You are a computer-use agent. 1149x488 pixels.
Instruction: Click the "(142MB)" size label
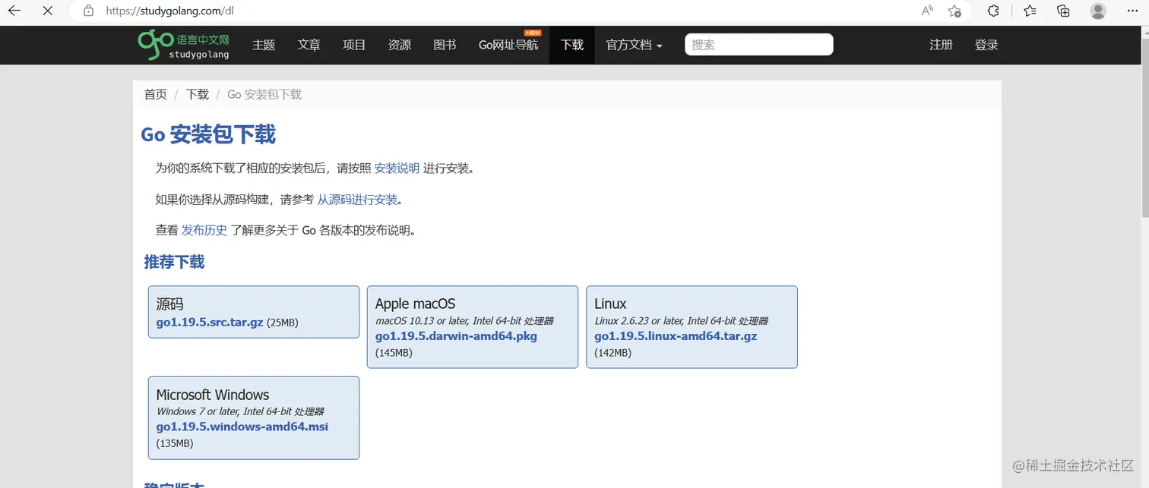pyautogui.click(x=612, y=353)
